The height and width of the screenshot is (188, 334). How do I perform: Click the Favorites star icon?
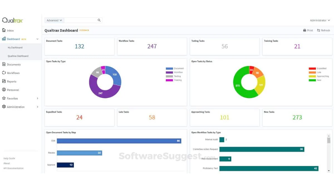[x=4, y=98]
